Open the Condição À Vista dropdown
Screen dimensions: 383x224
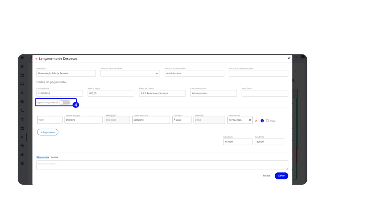point(182,120)
